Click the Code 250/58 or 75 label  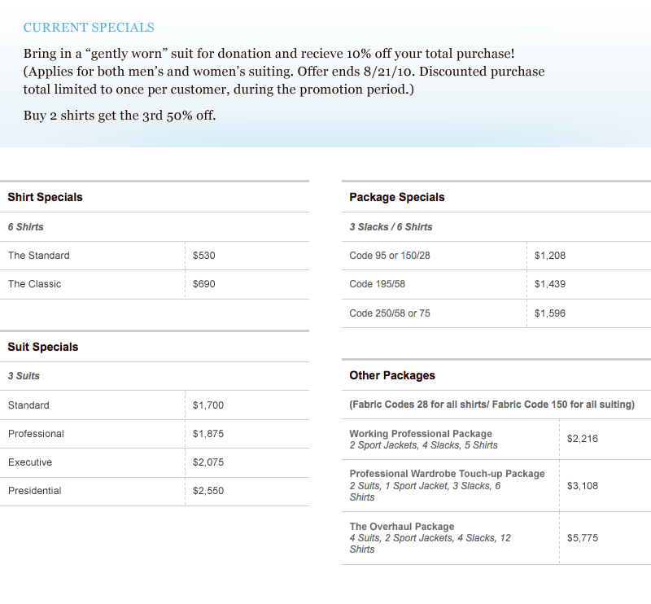tap(390, 313)
